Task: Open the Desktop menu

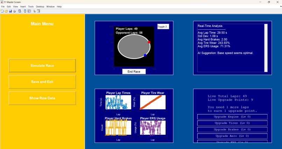Action: [x=40, y=6]
